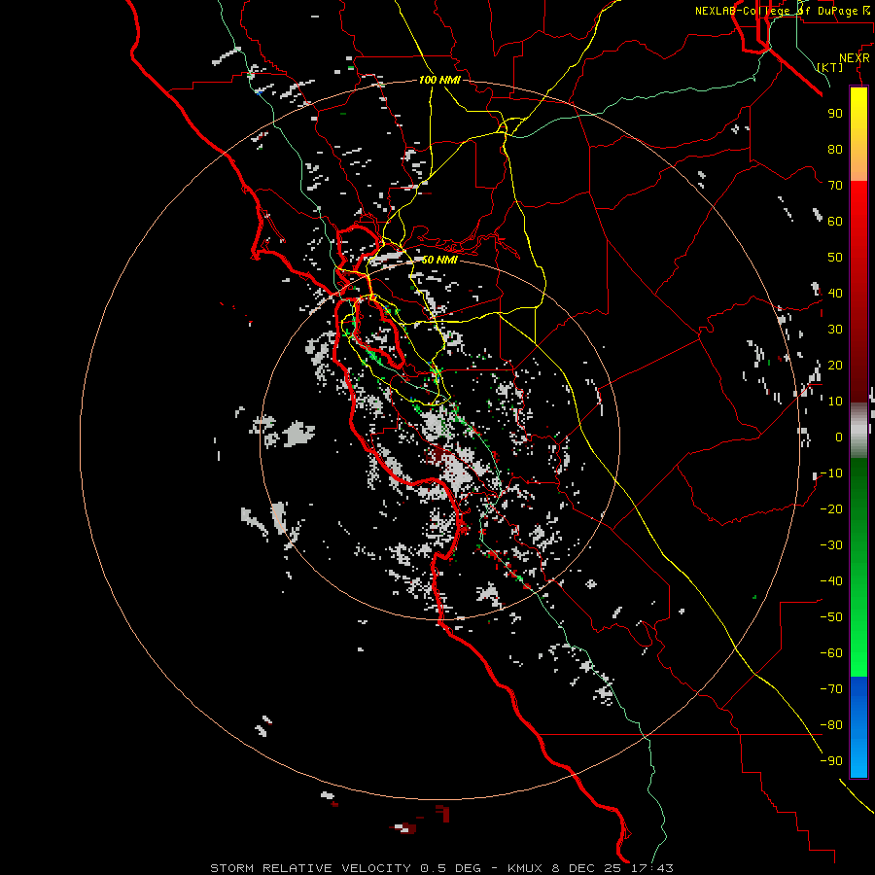Select the -50 scale label

831,617
